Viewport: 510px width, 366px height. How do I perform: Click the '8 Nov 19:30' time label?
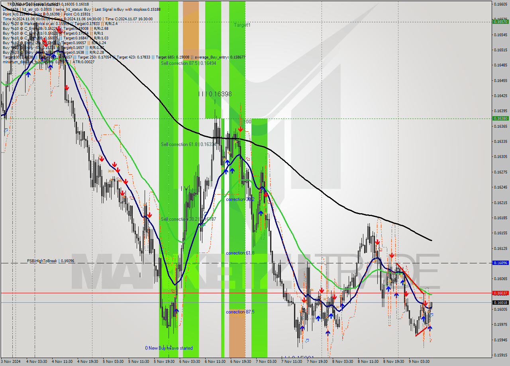394,362
